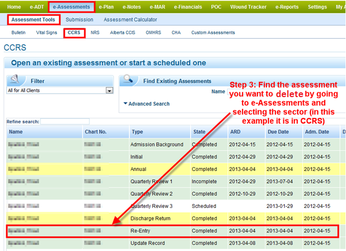Viewport: 346px width, 251px height.
Task: Open e-Reports tab
Action: 287,7
